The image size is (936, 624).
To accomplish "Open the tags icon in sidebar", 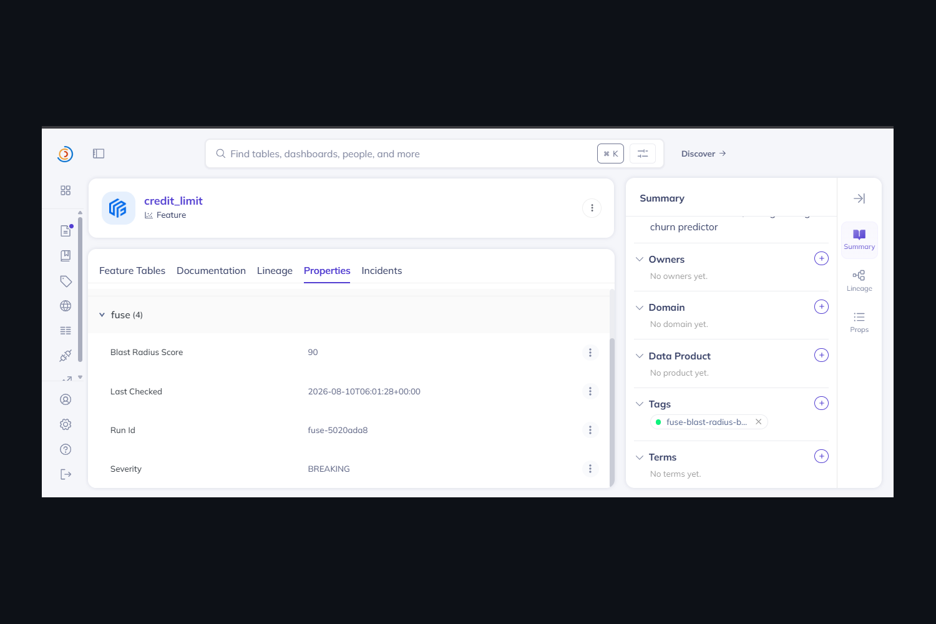I will pyautogui.click(x=66, y=281).
